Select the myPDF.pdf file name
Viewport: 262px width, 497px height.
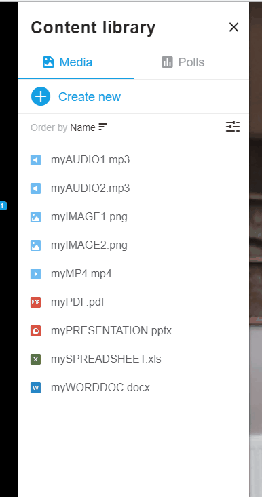(x=77, y=302)
